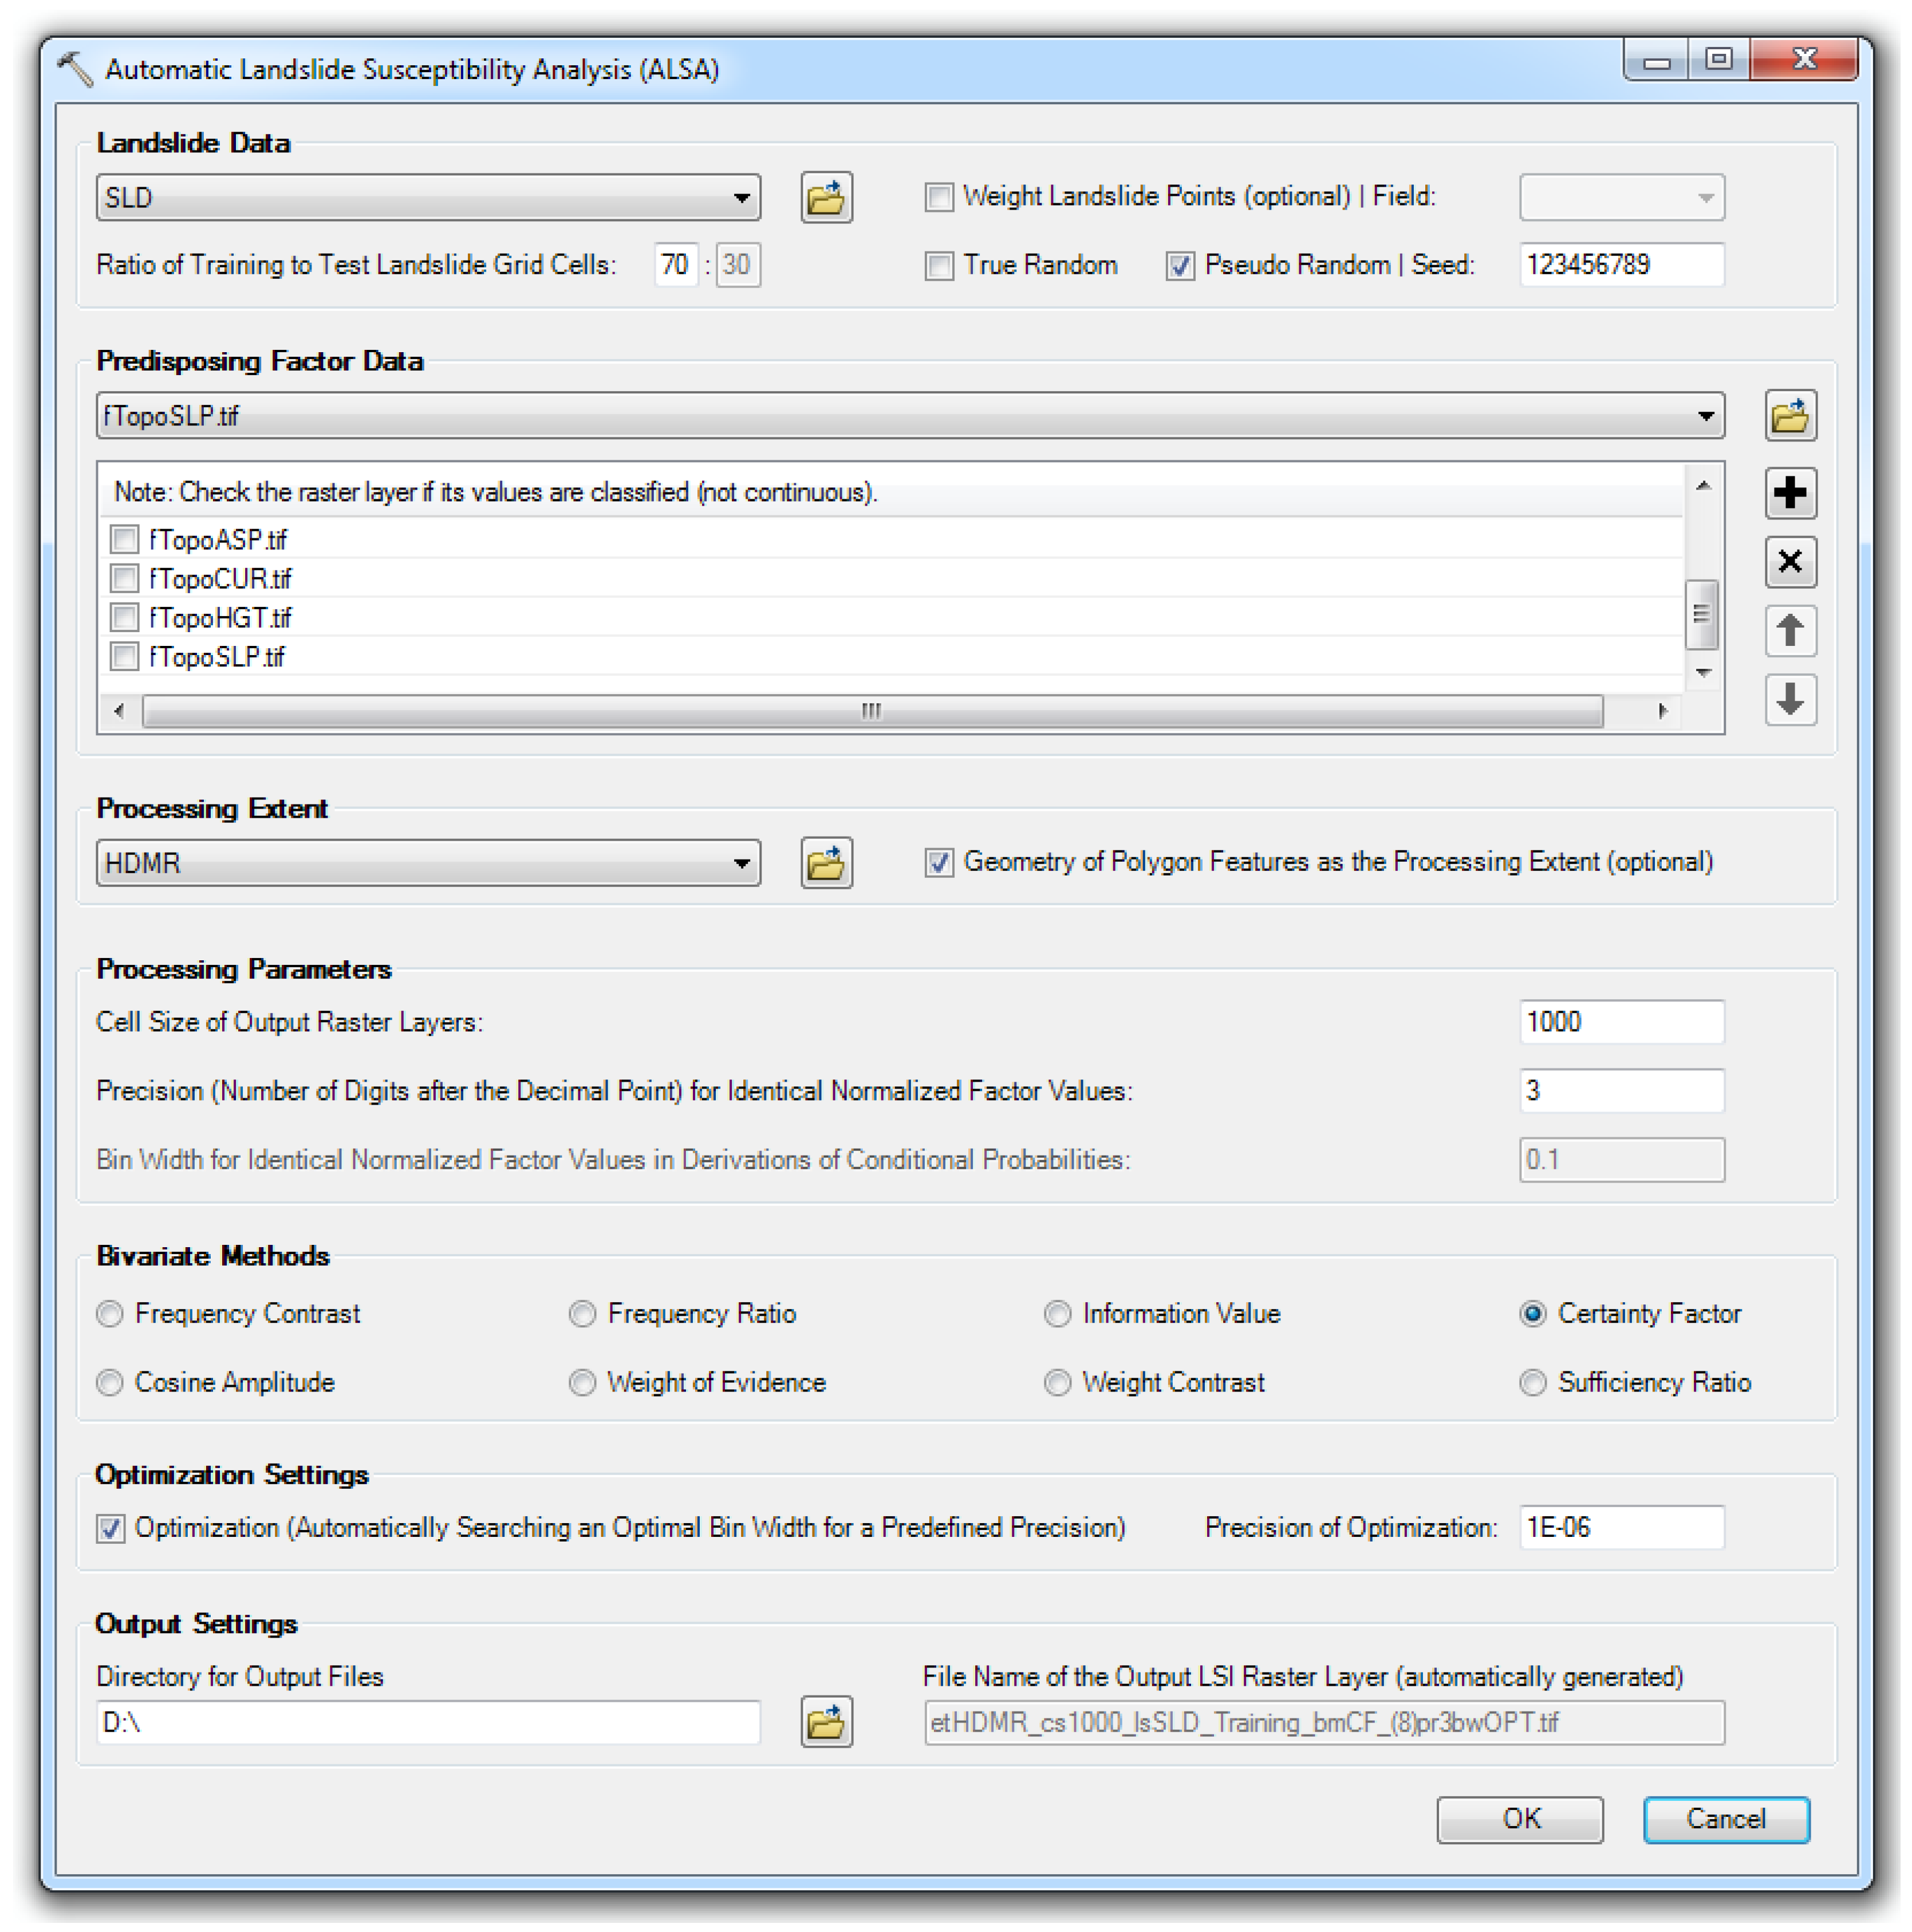Browse for processing extent file
This screenshot has height=1932, width=1912.
825,863
